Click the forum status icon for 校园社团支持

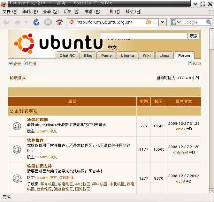(x=18, y=178)
